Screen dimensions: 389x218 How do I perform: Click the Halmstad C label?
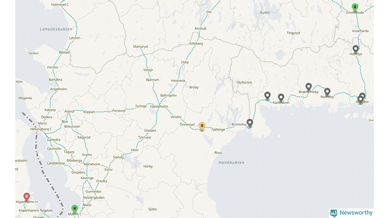pyautogui.click(x=60, y=5)
